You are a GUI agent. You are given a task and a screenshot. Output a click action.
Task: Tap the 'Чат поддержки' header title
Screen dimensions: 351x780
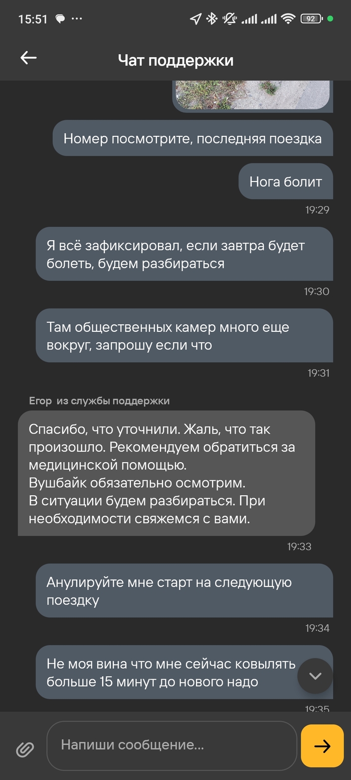pos(175,60)
